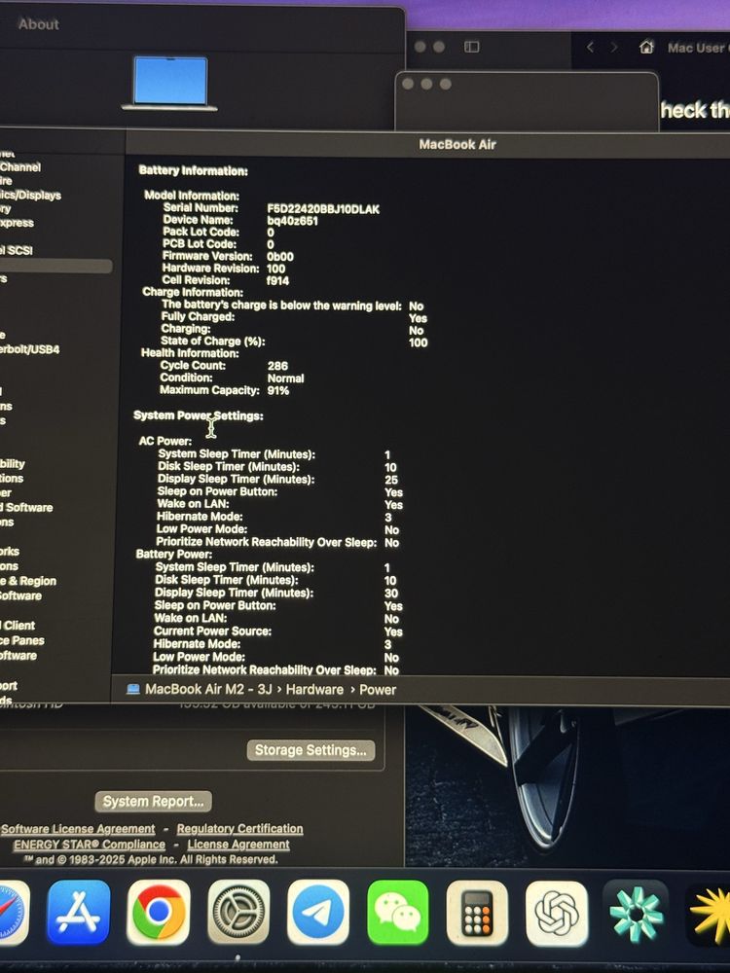
Task: Select Power in the path bar
Action: point(378,690)
